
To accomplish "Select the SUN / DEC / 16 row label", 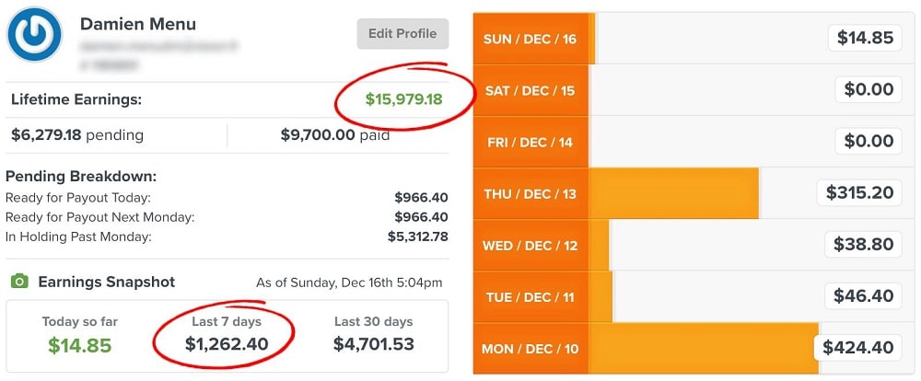I will pyautogui.click(x=530, y=40).
